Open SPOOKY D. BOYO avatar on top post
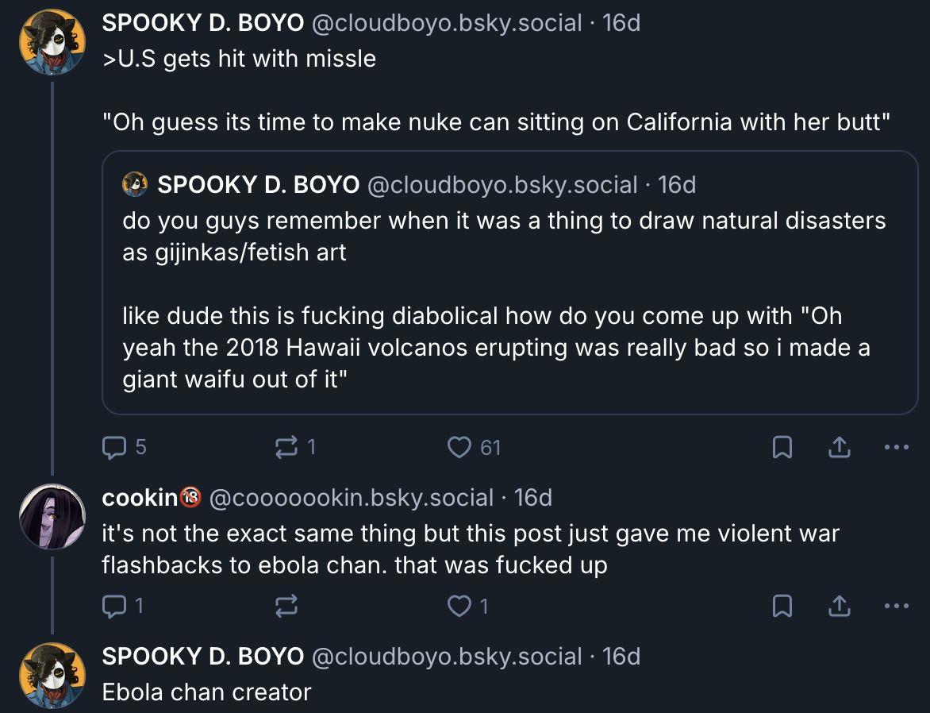Image resolution: width=930 pixels, height=713 pixels. [x=52, y=41]
